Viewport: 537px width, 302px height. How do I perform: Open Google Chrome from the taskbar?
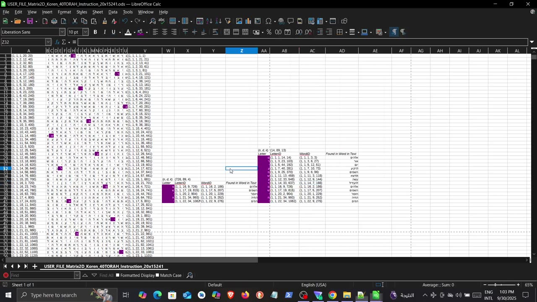click(332, 295)
